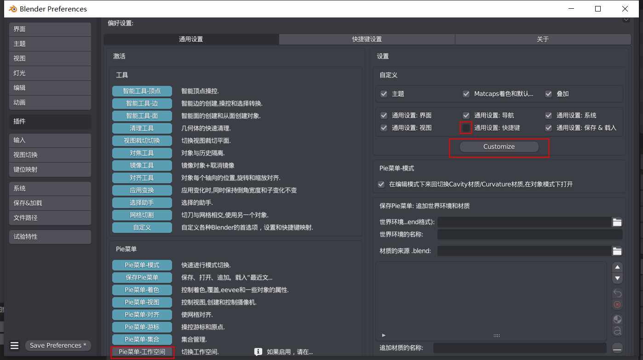This screenshot has height=360, width=643.
Task: Toggle Pie菜单-模式 button
Action: (x=142, y=265)
